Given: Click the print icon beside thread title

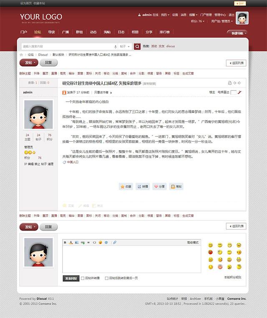Looking at the screenshot, I should (229, 83).
